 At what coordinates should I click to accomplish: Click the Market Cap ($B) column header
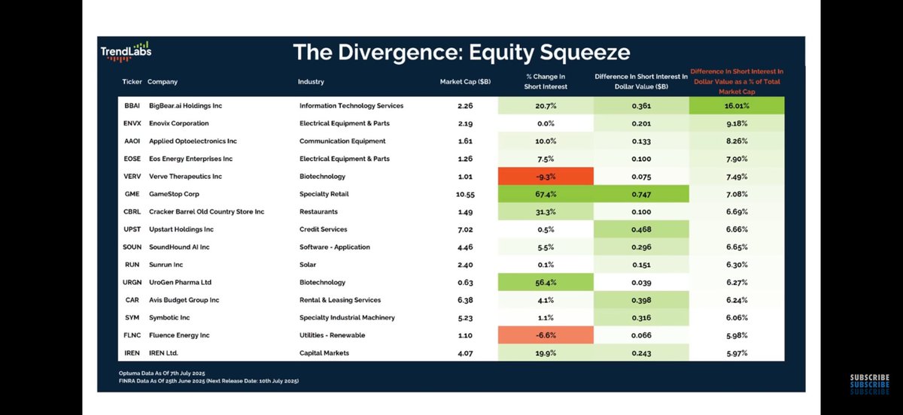click(x=466, y=81)
